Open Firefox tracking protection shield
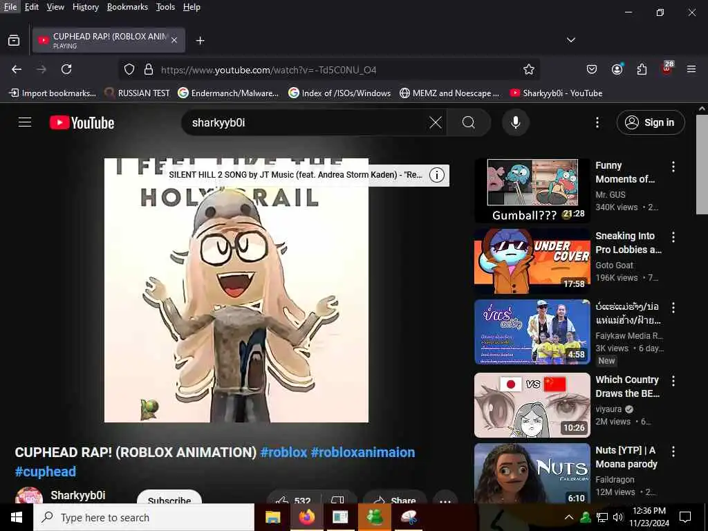 coord(129,70)
